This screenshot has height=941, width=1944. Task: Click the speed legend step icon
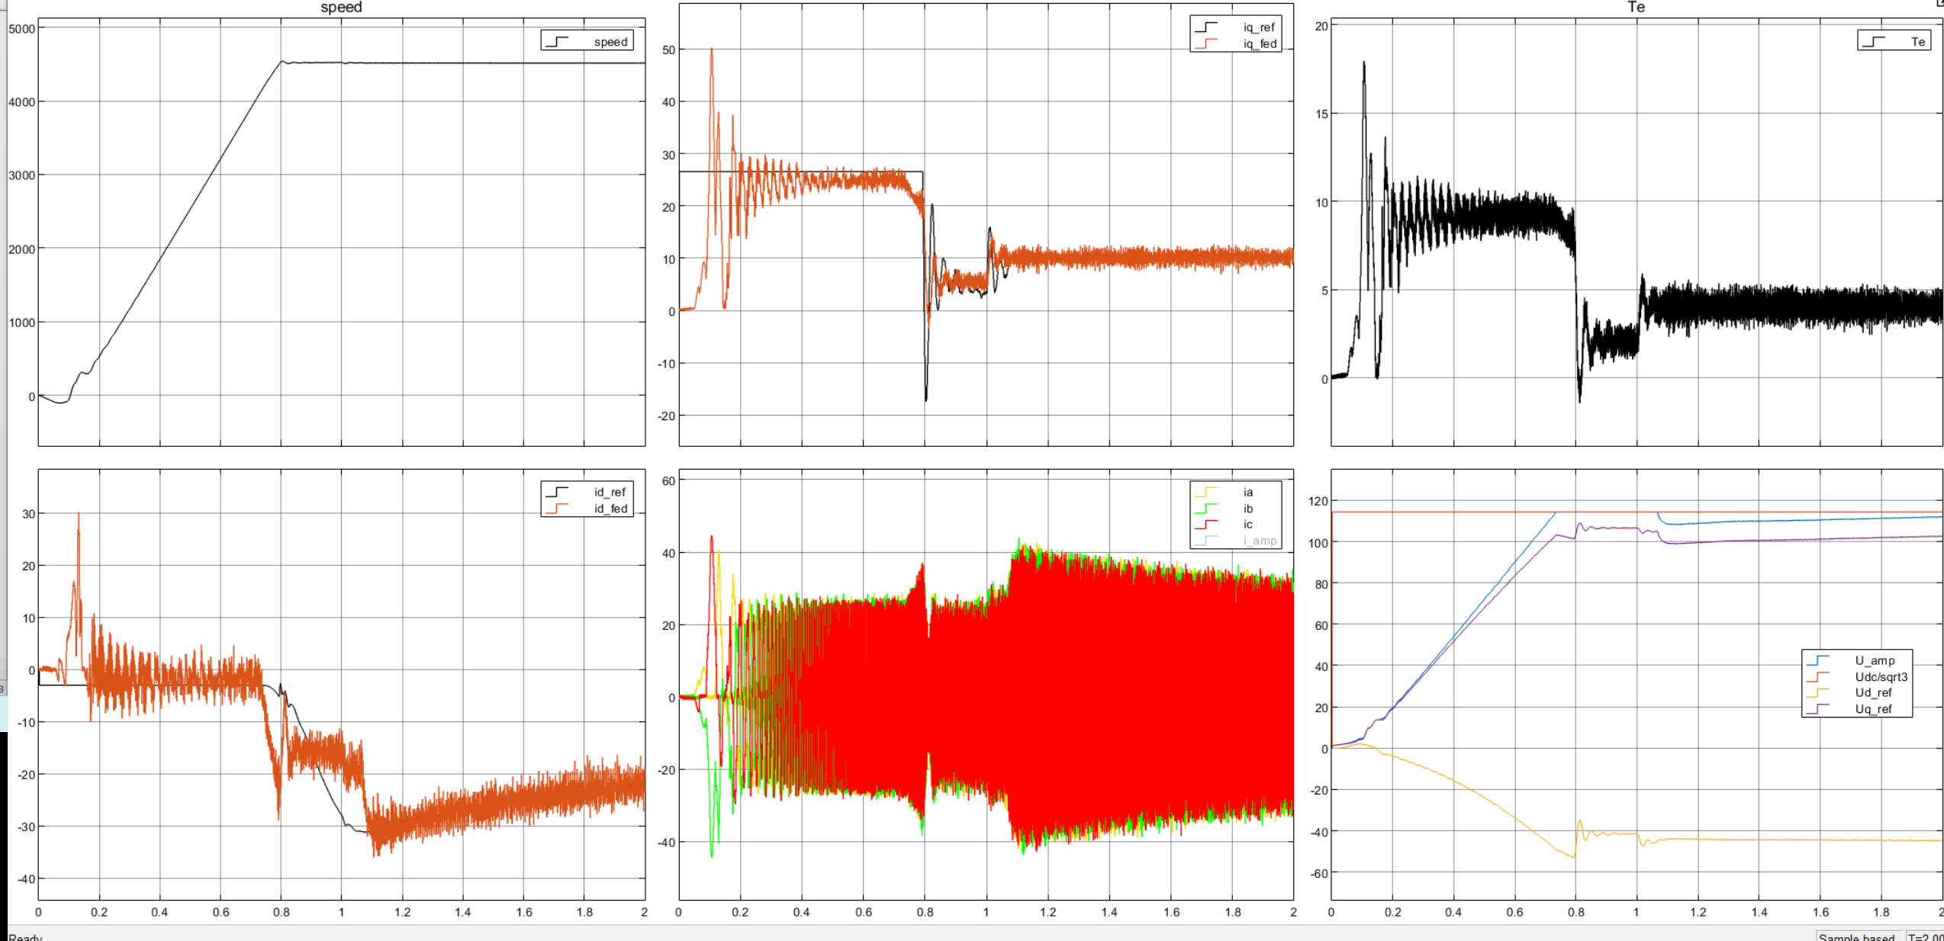pos(557,41)
